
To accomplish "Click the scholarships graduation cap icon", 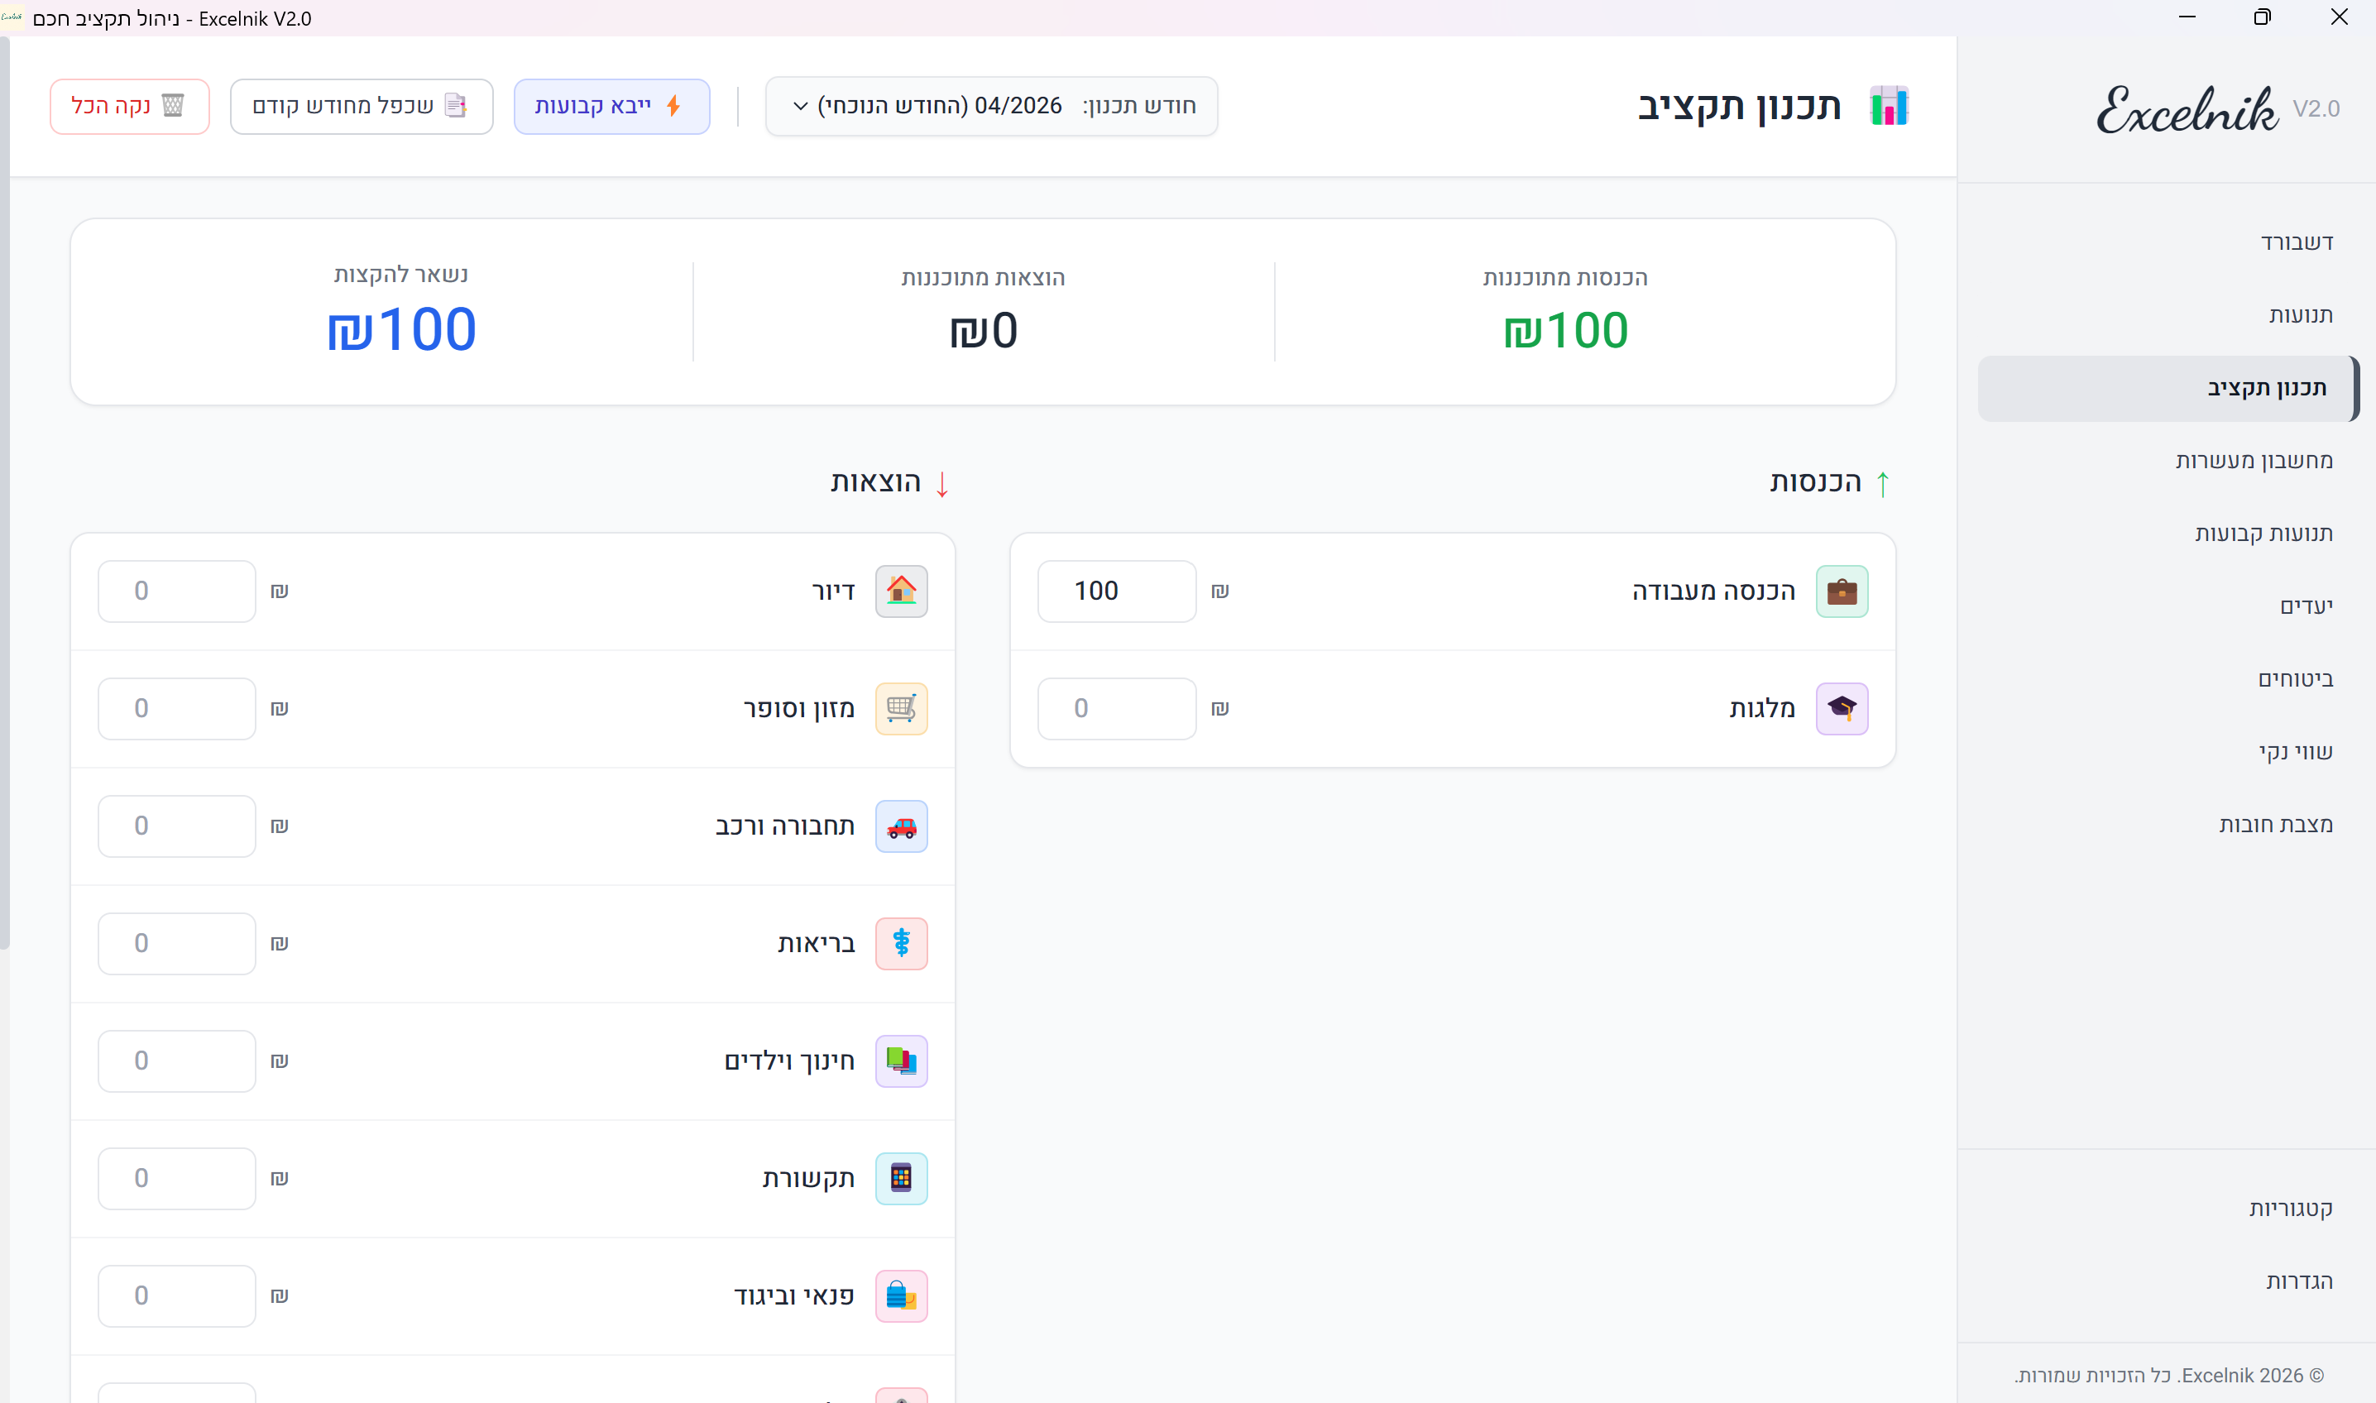I will coord(1841,708).
